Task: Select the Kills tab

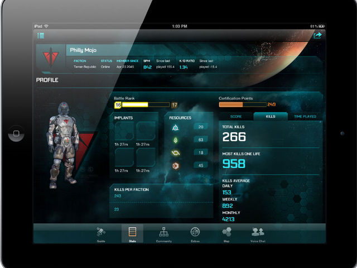Action: pyautogui.click(x=271, y=117)
